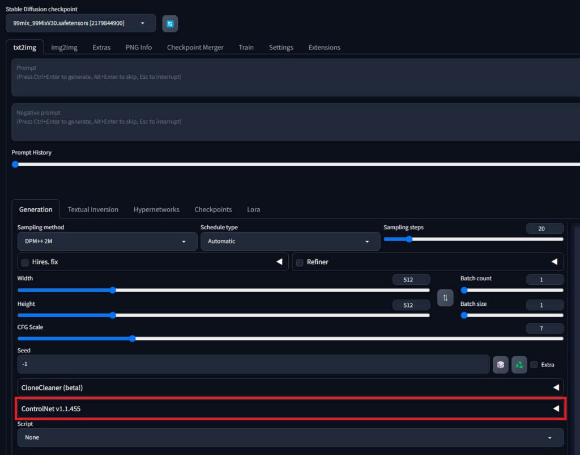Open the Stable Diffusion checkpoint dropdown

80,23
